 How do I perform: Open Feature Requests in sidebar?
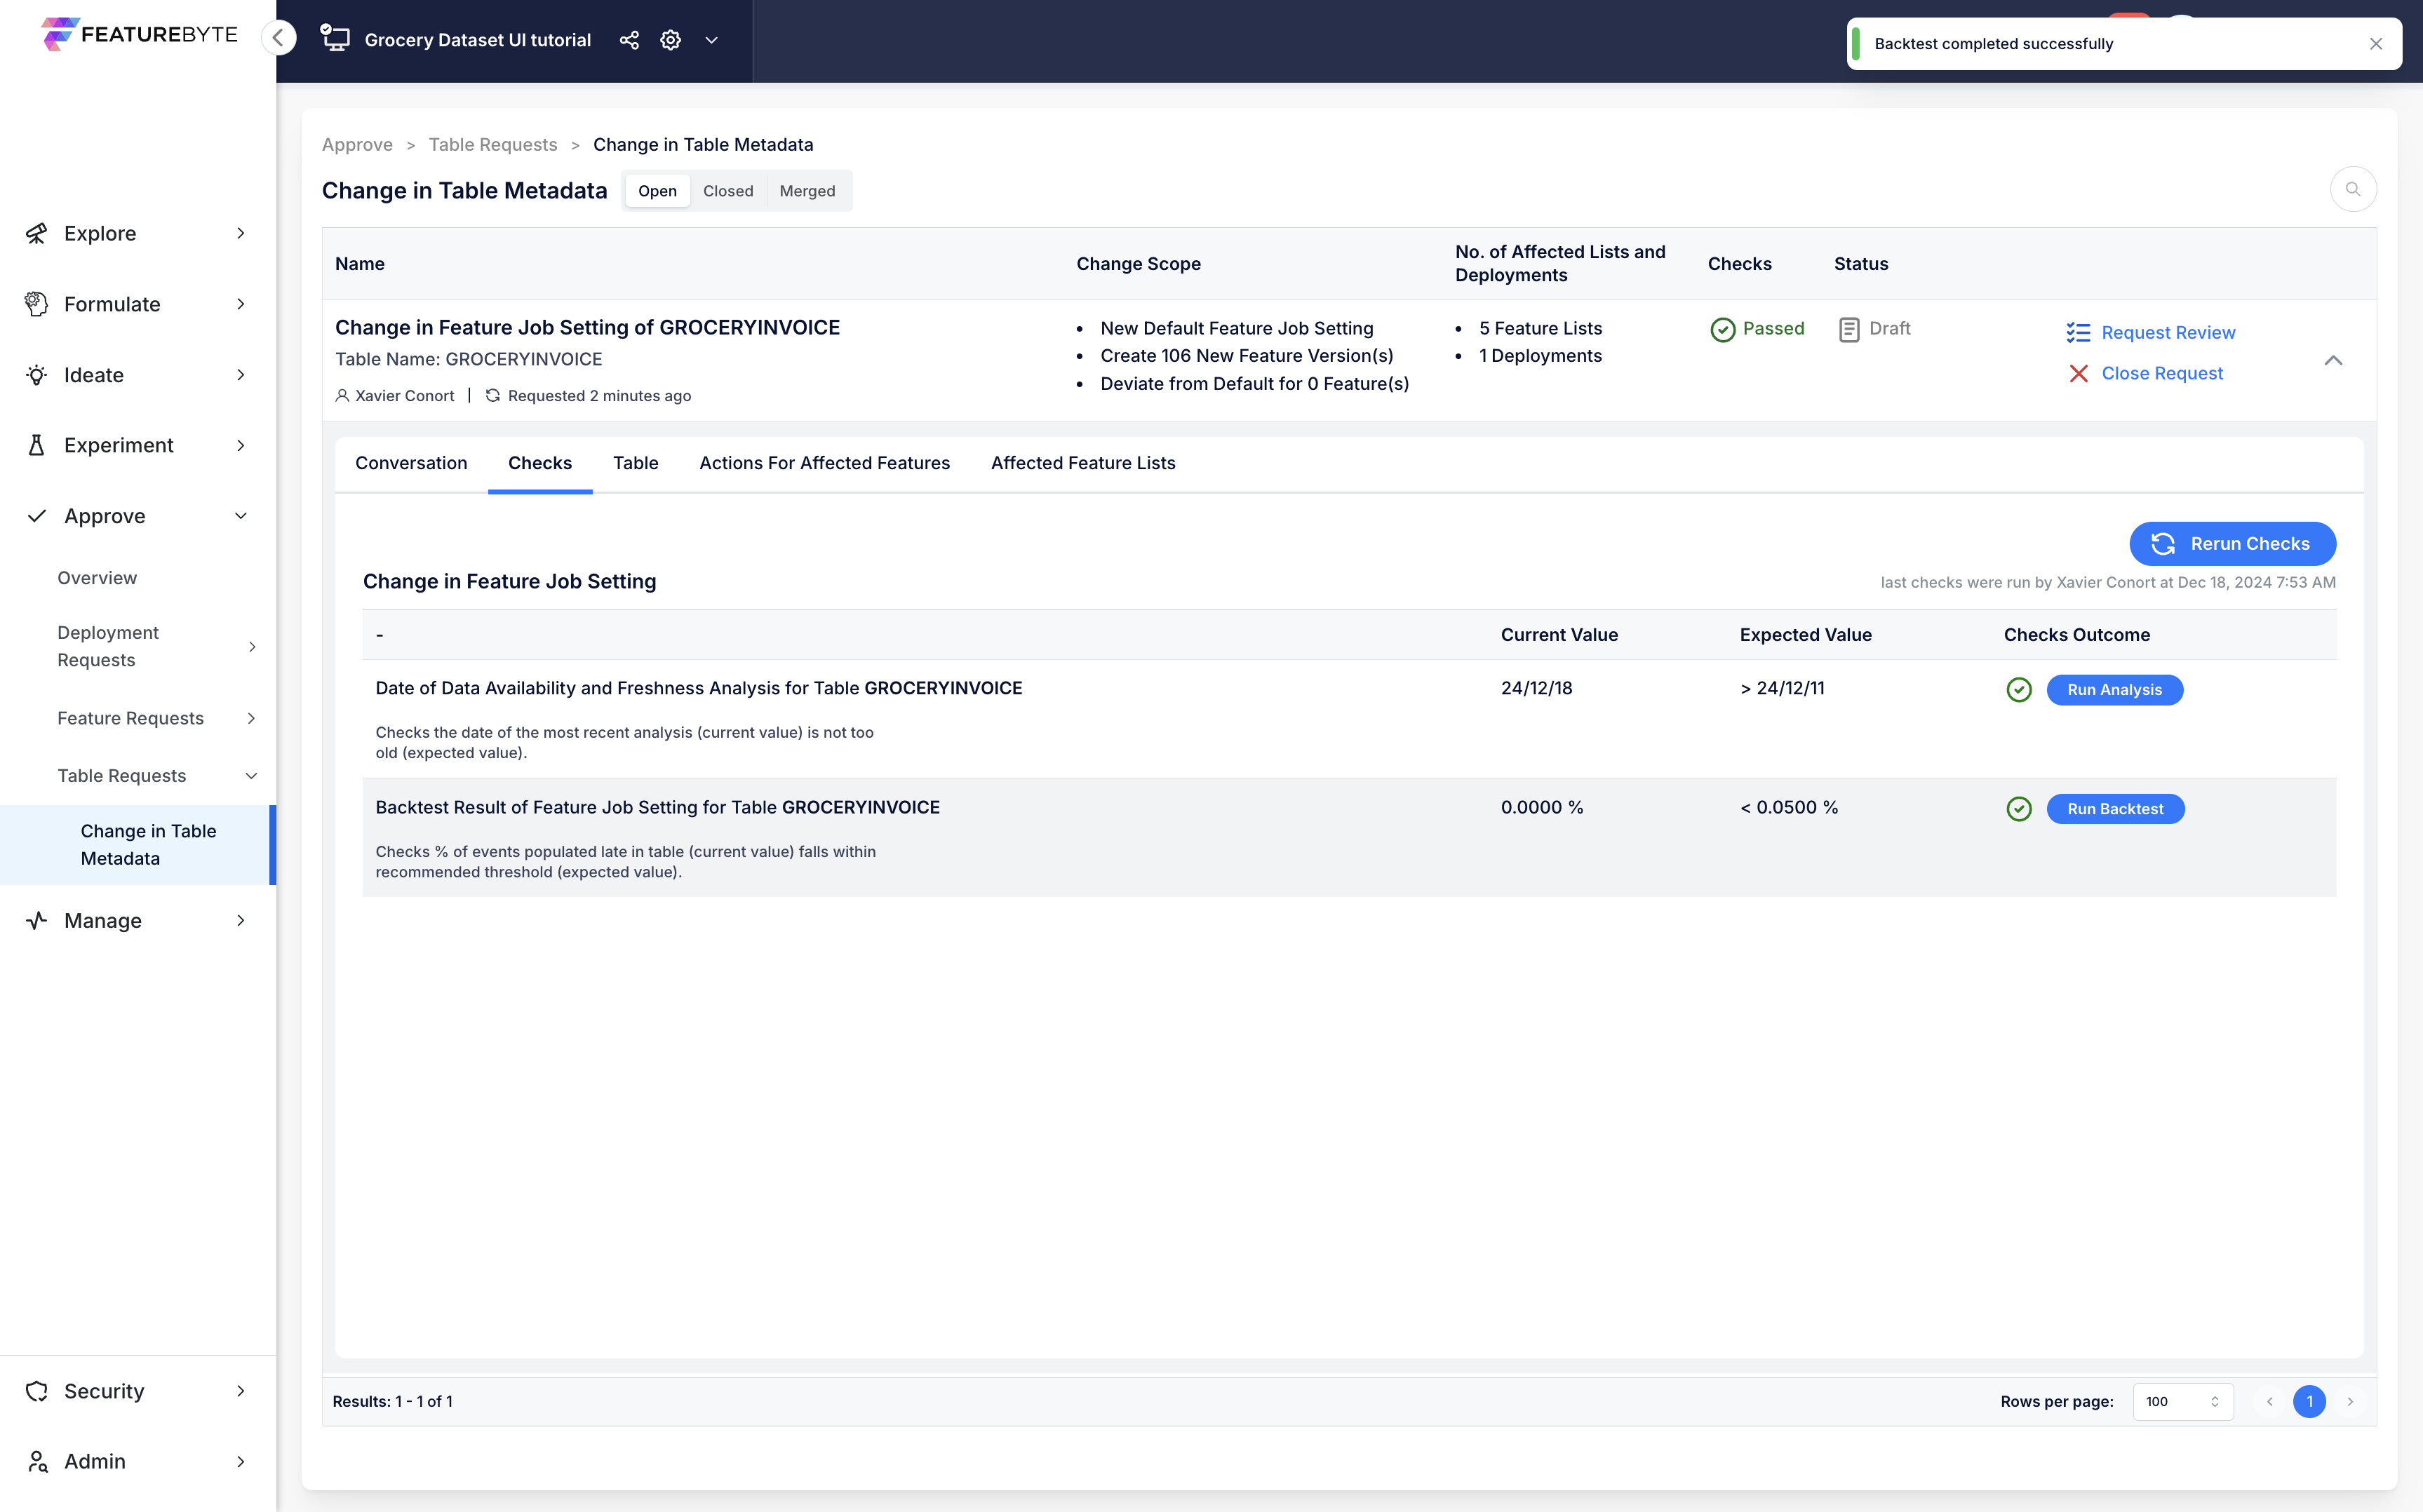coord(131,718)
